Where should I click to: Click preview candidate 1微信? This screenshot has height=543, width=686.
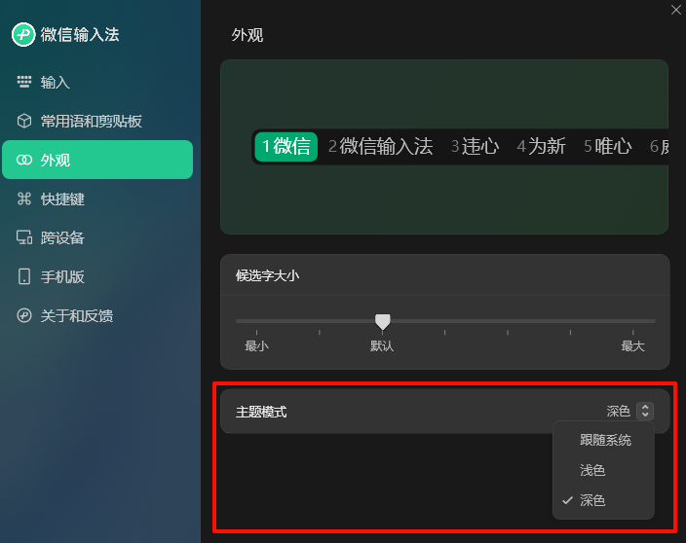pyautogui.click(x=286, y=146)
